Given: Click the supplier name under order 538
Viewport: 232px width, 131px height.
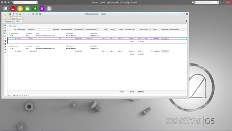Looking at the screenshot, I should (45, 36).
